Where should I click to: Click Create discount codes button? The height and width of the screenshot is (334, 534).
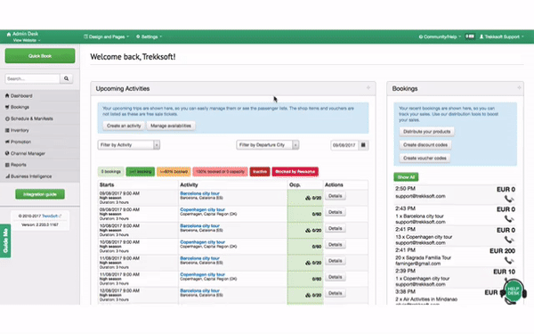point(425,145)
